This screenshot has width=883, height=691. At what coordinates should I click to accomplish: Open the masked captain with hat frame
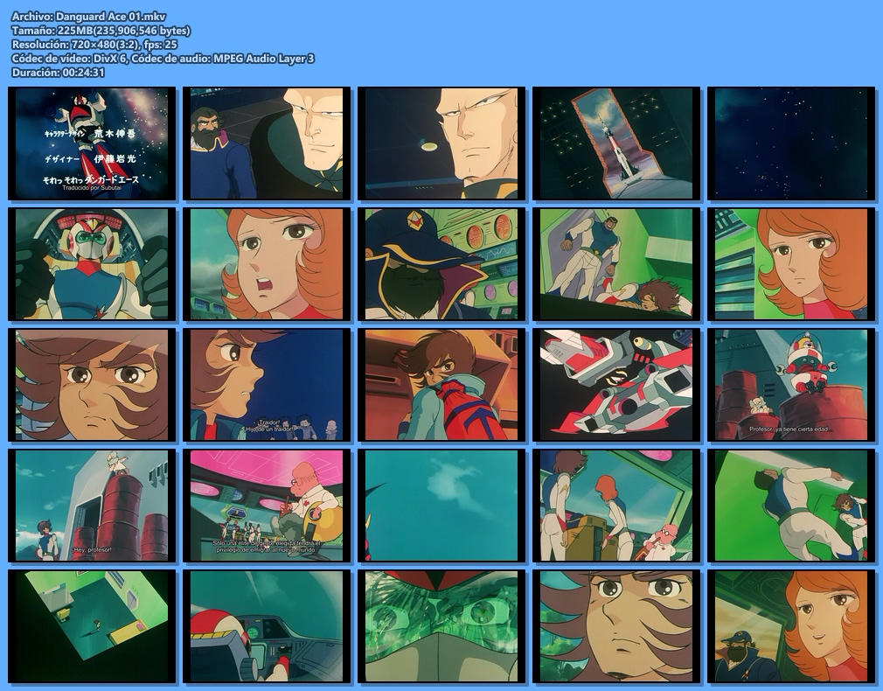click(441, 264)
